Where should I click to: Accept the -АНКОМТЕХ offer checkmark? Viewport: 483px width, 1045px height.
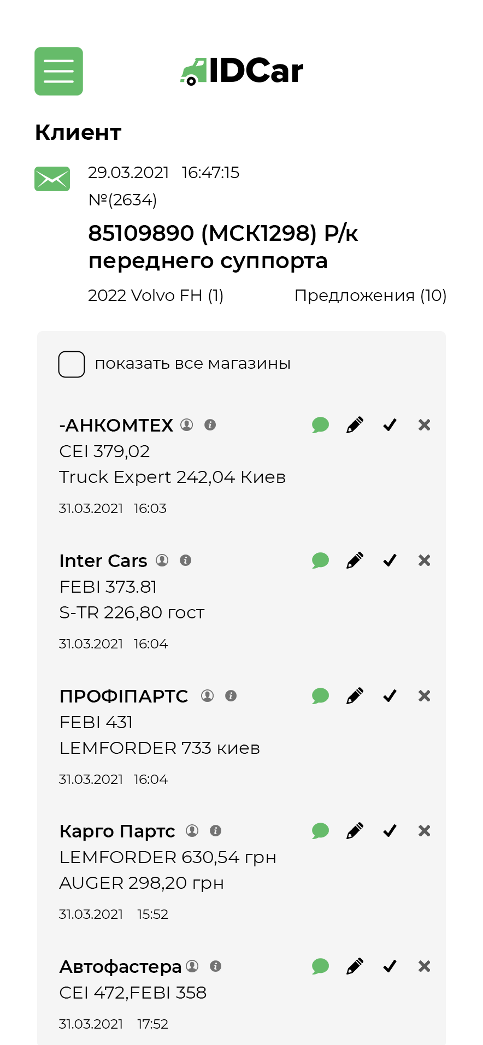coord(390,425)
